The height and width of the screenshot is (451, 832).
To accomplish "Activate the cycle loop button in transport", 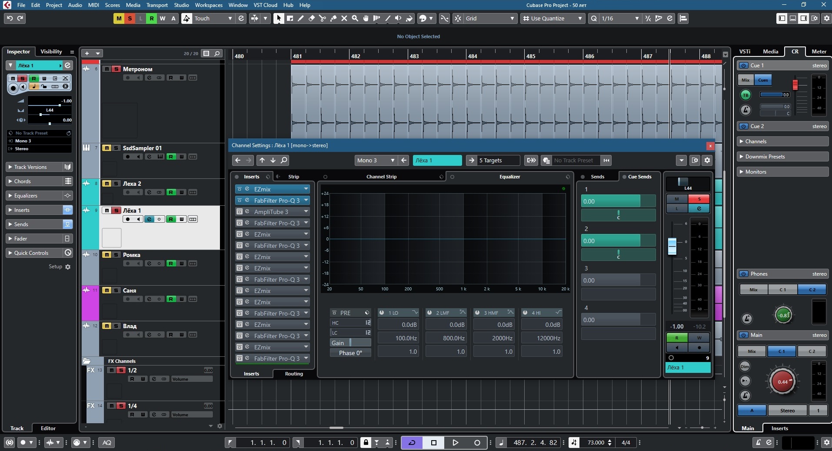I will (412, 442).
